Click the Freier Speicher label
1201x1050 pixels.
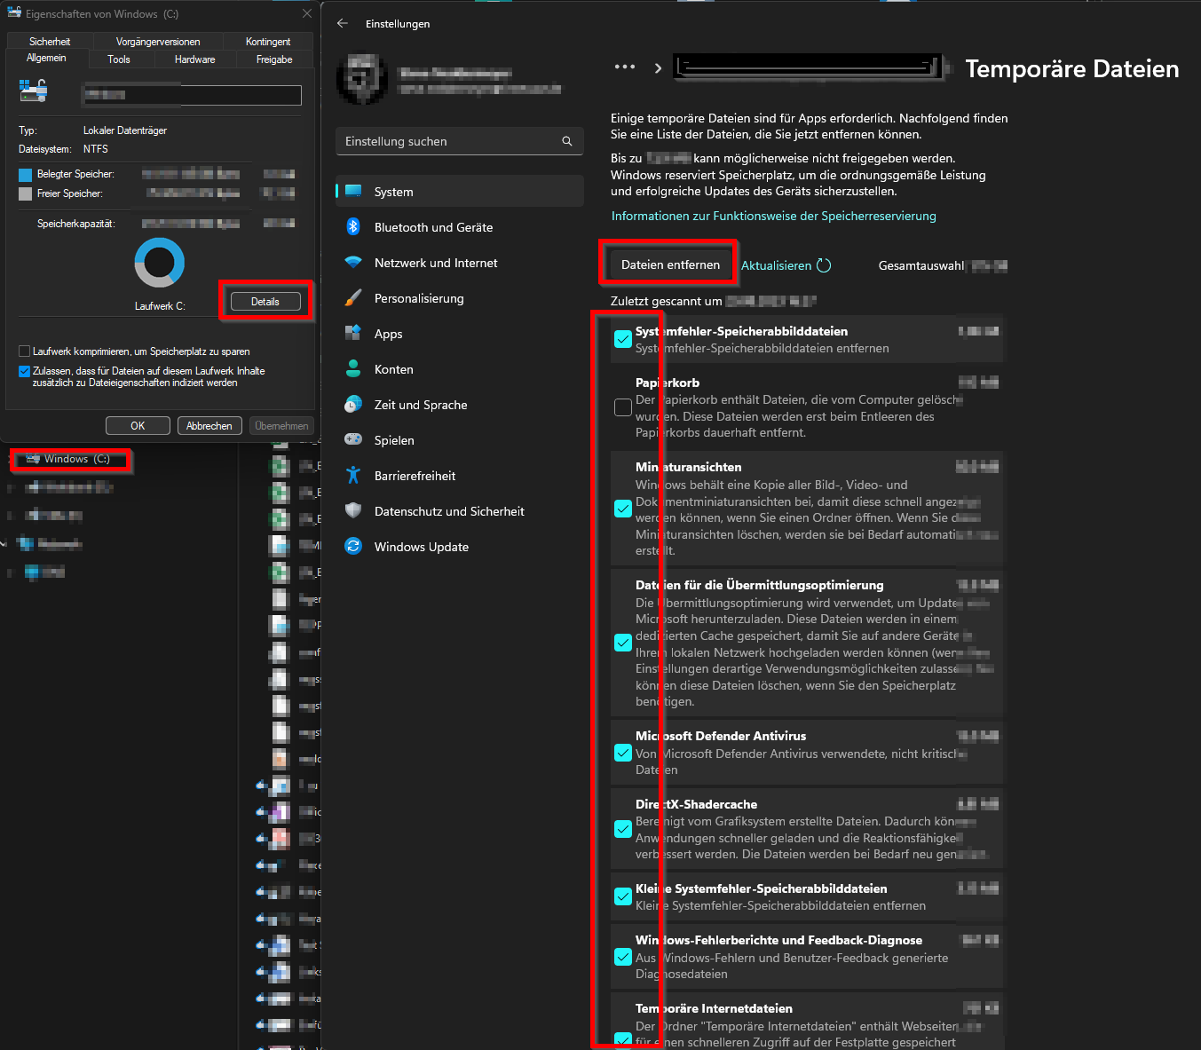(69, 193)
